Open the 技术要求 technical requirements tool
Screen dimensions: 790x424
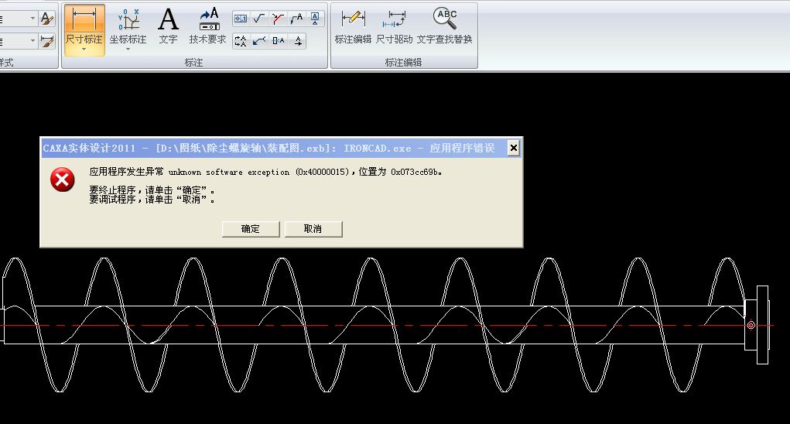208,24
